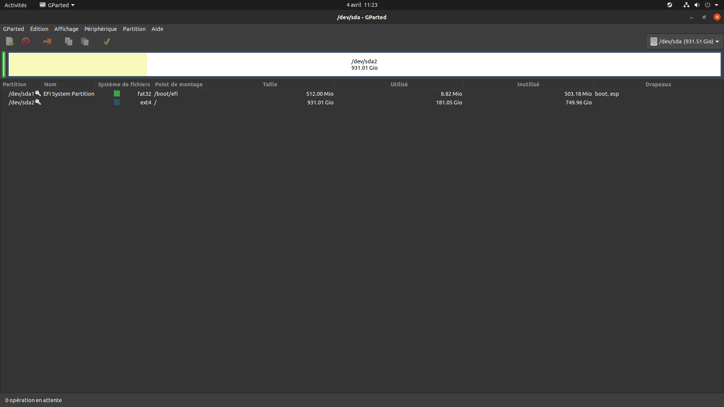The height and width of the screenshot is (407, 724).
Task: Click the fat32 filesystem cell
Action: (144, 93)
